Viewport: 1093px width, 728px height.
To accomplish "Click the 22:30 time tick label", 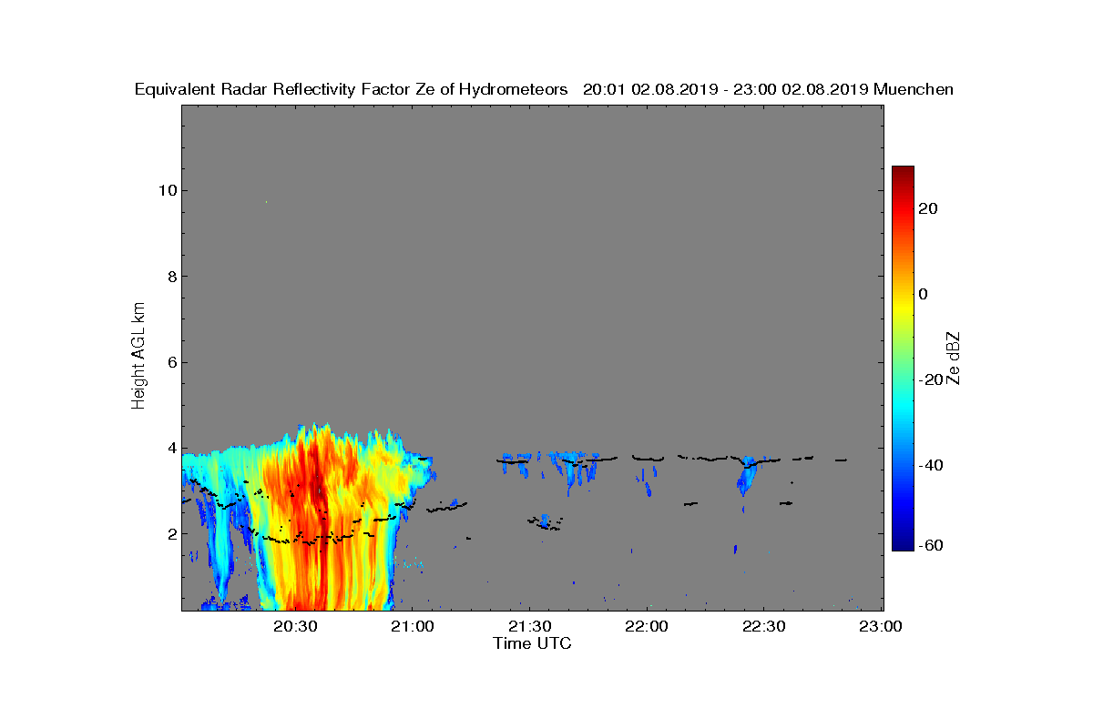I will click(765, 627).
